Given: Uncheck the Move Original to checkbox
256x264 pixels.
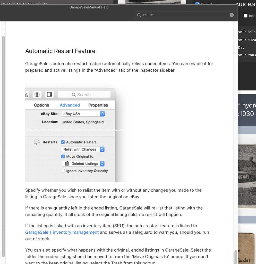Looking at the screenshot, I should (x=63, y=156).
